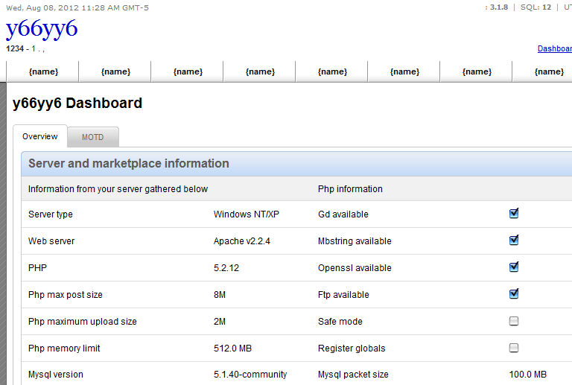Click the first {name} menu item
This screenshot has height=385, width=572.
click(x=43, y=71)
